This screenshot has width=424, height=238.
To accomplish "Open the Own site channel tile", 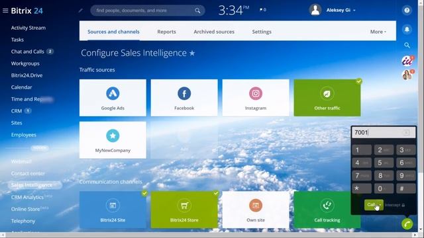I will tap(256, 210).
